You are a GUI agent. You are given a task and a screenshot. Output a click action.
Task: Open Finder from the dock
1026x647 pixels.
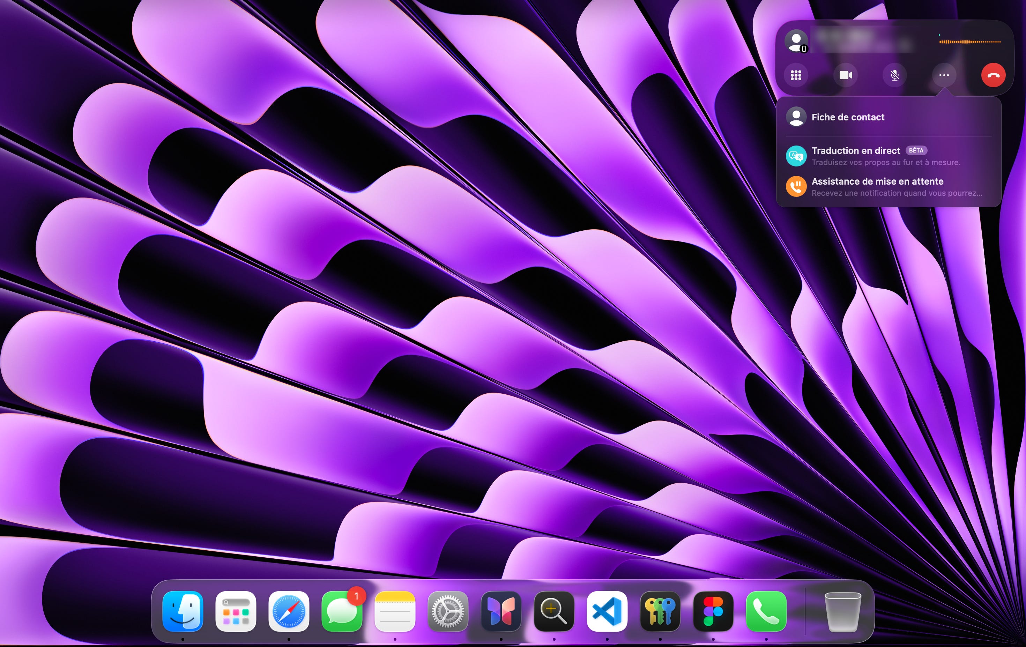pos(183,611)
